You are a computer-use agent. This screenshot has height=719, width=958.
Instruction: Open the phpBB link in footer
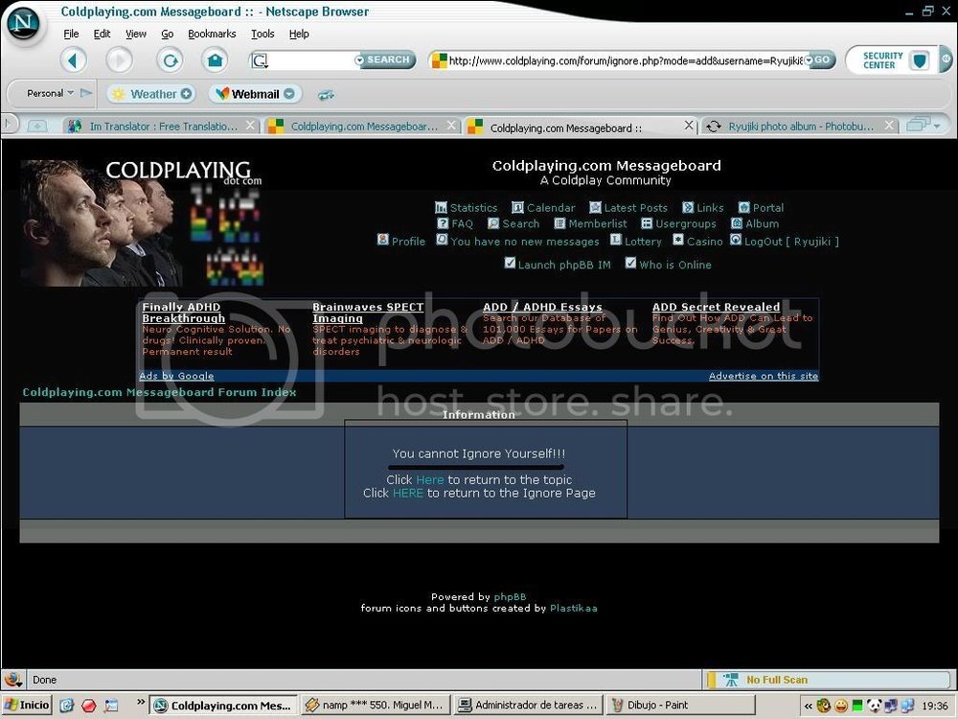click(x=510, y=597)
